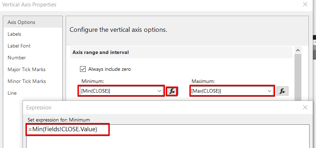Select the Axis Options tab

(x=22, y=22)
